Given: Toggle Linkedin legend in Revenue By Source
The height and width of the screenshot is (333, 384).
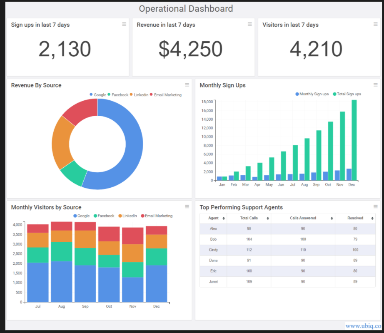Looking at the screenshot, I should click(x=139, y=94).
